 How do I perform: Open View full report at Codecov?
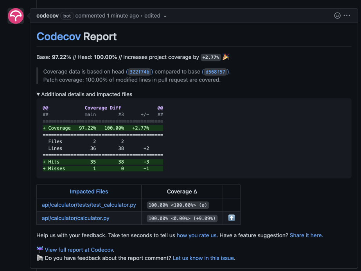coord(79,250)
